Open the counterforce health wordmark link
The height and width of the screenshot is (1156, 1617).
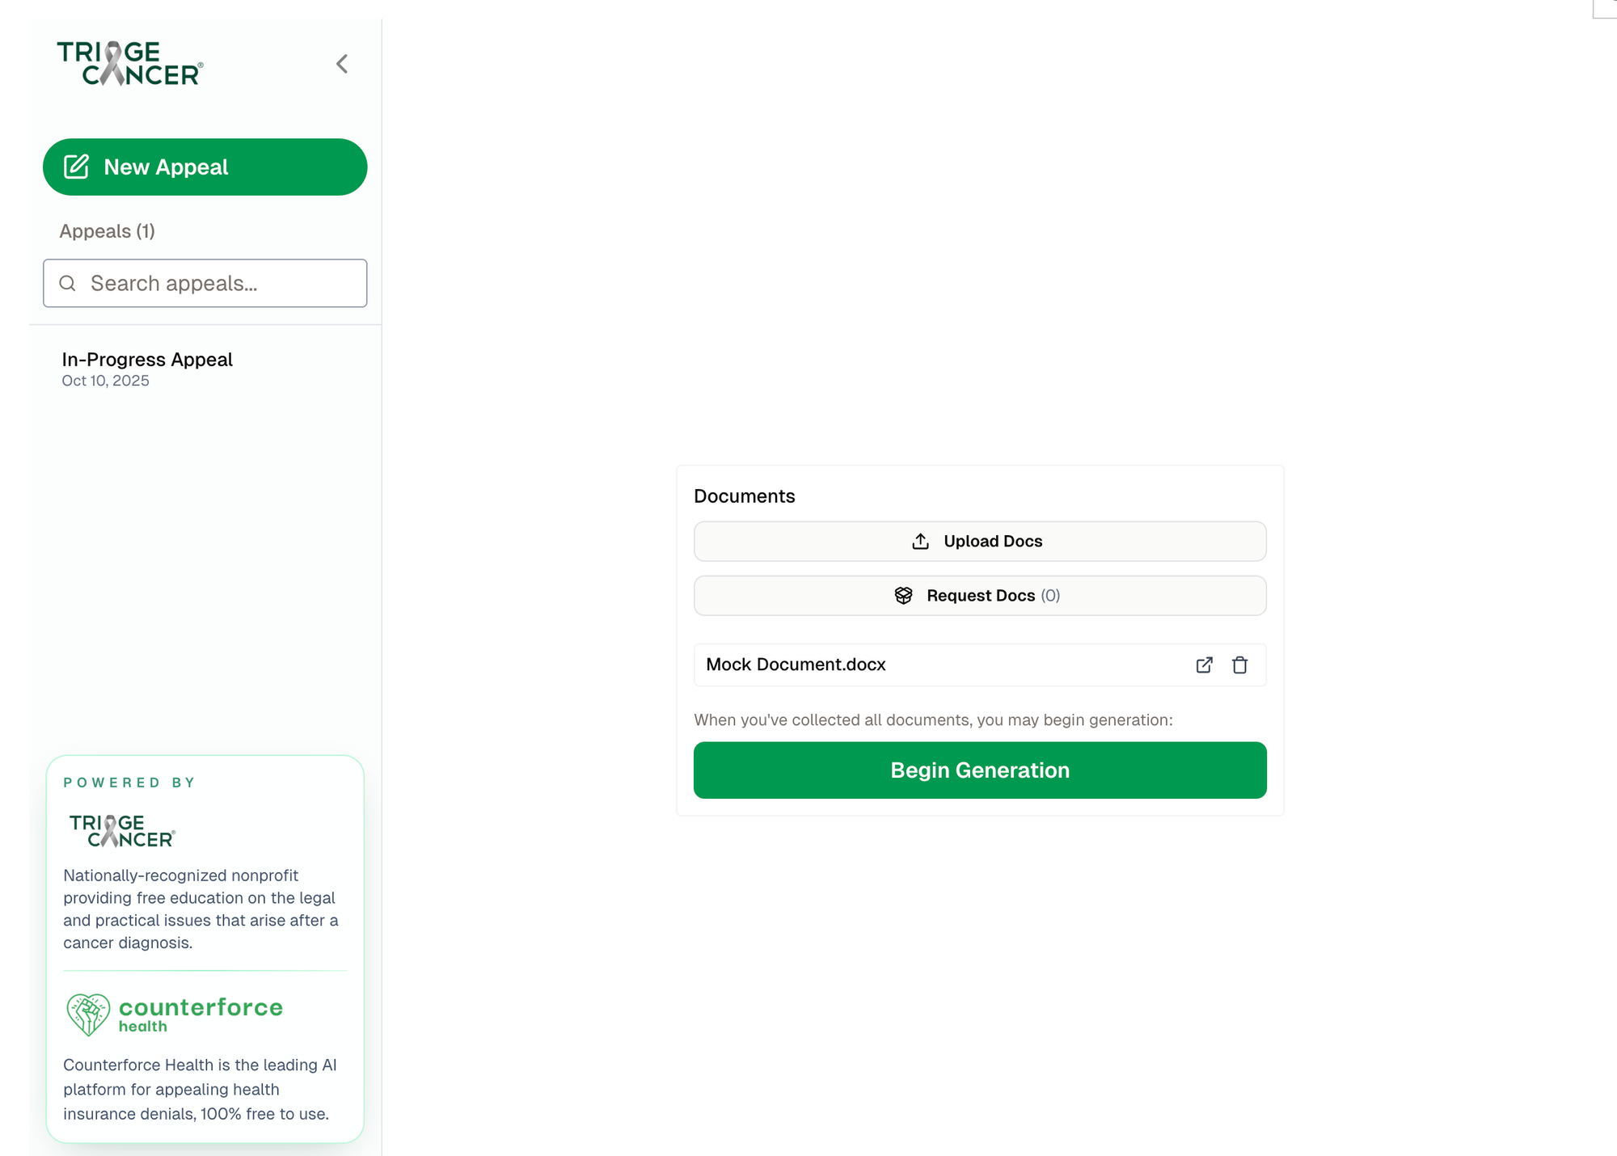(x=201, y=1013)
